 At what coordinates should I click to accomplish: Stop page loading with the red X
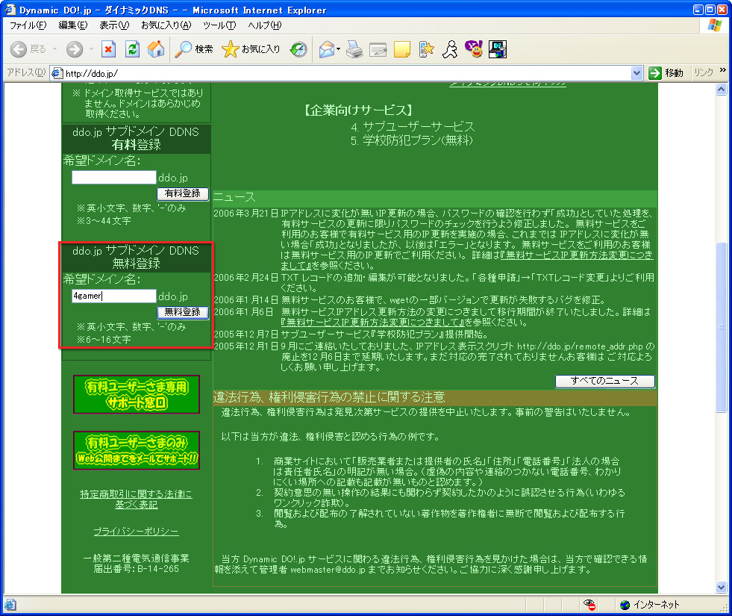(x=108, y=49)
